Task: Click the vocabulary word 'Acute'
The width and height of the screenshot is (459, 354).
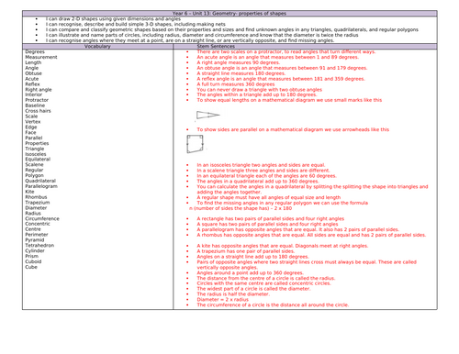Action: (32, 79)
